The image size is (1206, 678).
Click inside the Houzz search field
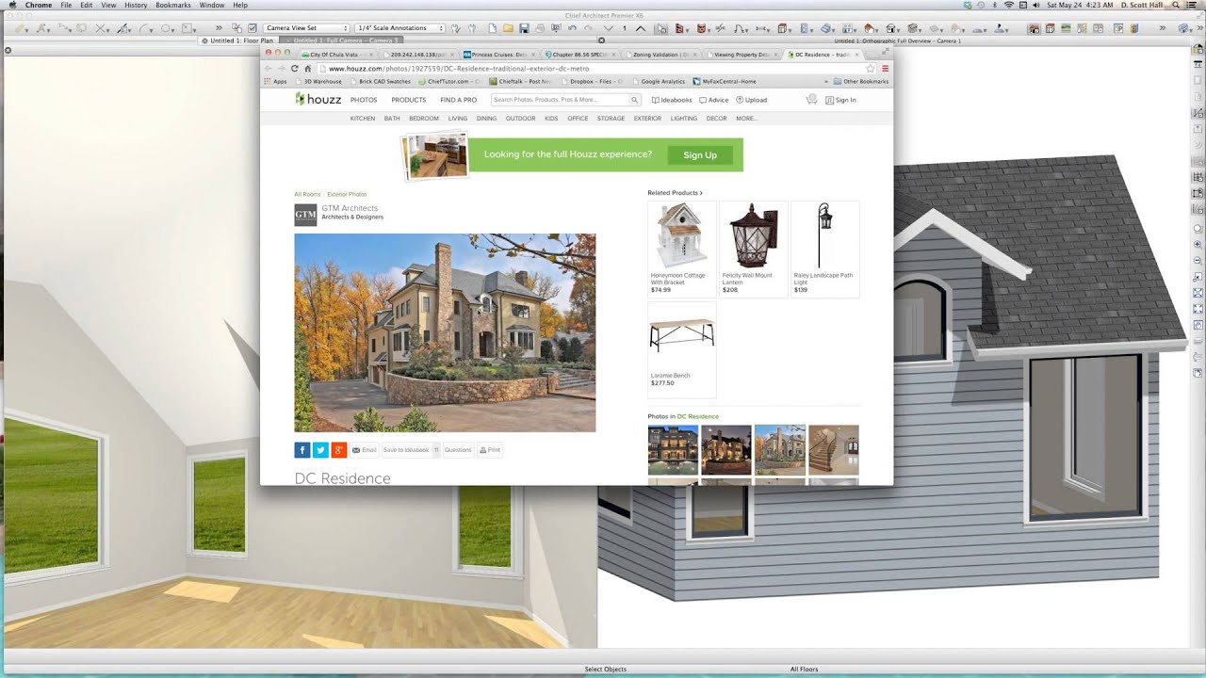(560, 100)
